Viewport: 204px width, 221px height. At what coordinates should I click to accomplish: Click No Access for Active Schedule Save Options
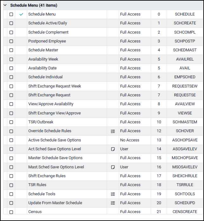(130, 140)
